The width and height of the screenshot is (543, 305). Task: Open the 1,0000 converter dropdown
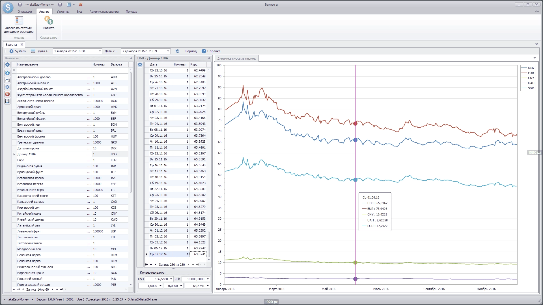[x=161, y=286]
